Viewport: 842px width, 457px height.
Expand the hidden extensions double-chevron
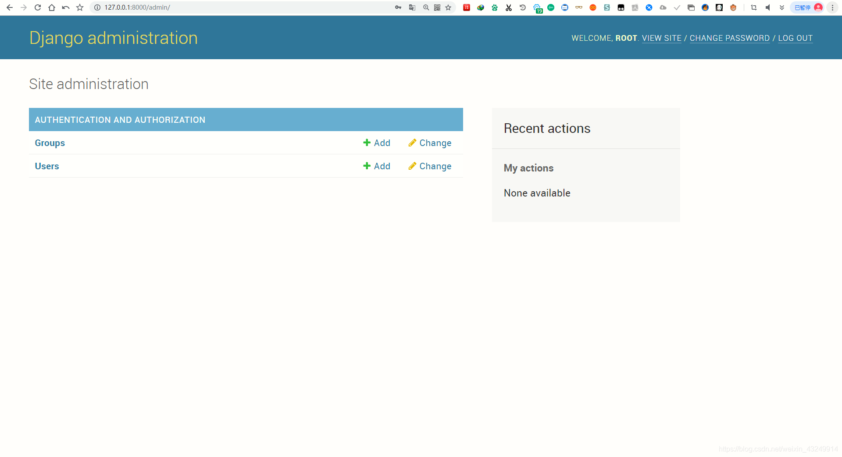point(782,7)
